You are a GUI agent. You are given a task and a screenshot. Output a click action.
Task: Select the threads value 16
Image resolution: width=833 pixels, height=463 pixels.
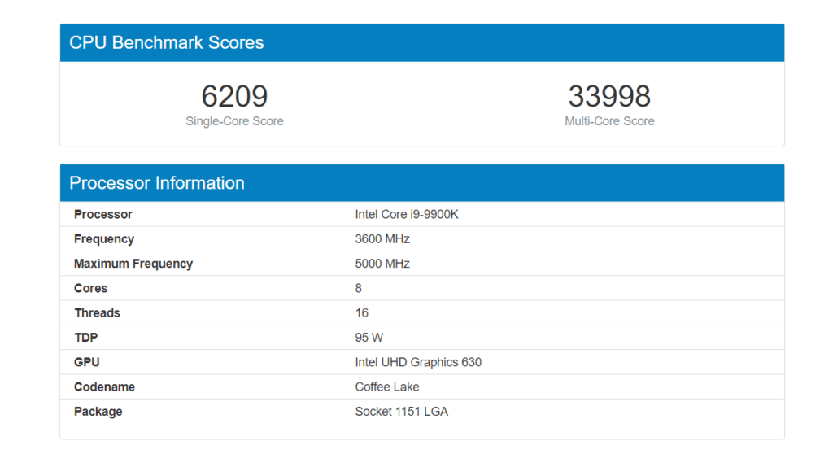pyautogui.click(x=362, y=313)
